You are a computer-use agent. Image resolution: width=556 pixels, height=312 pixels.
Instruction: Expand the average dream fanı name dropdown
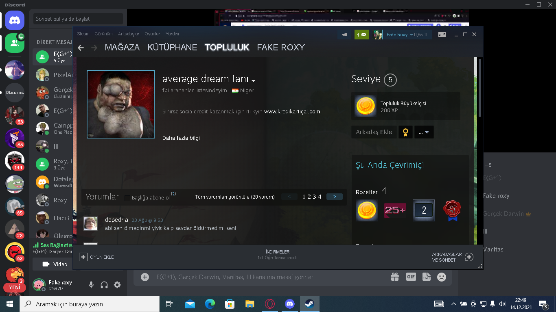(x=253, y=80)
